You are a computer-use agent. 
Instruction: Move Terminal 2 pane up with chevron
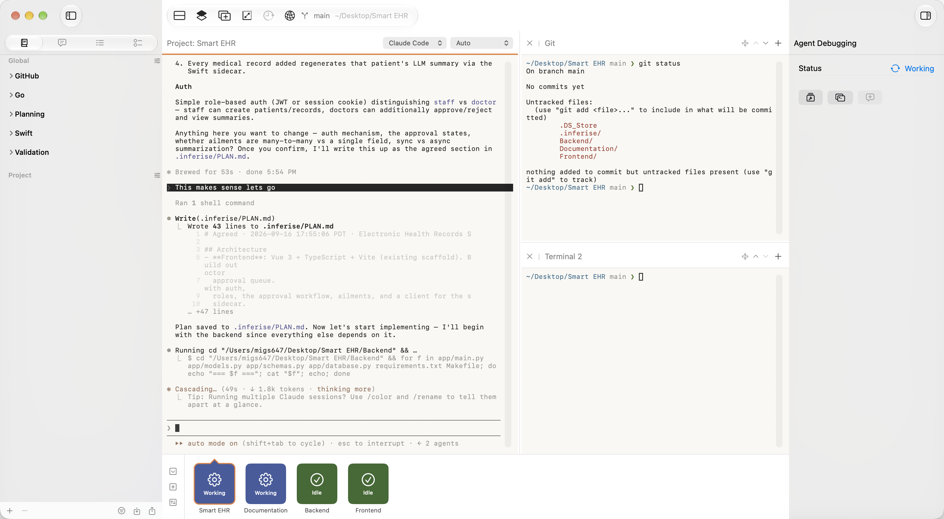click(756, 257)
